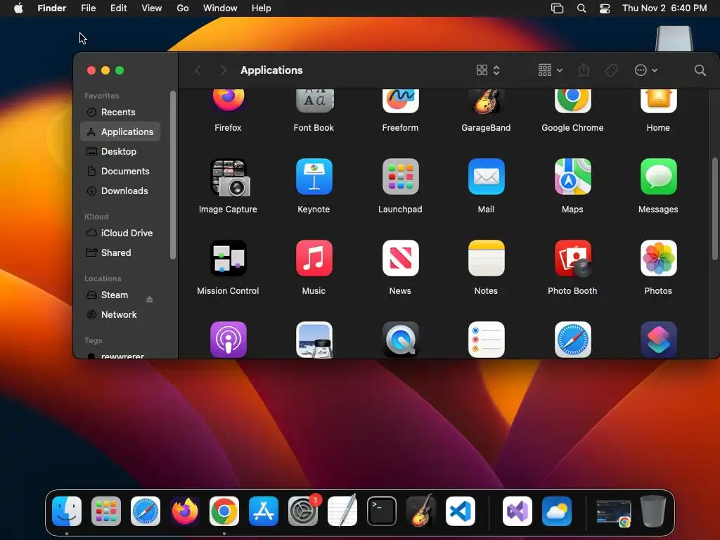
Task: Click the Finder window search icon
Action: pos(700,70)
